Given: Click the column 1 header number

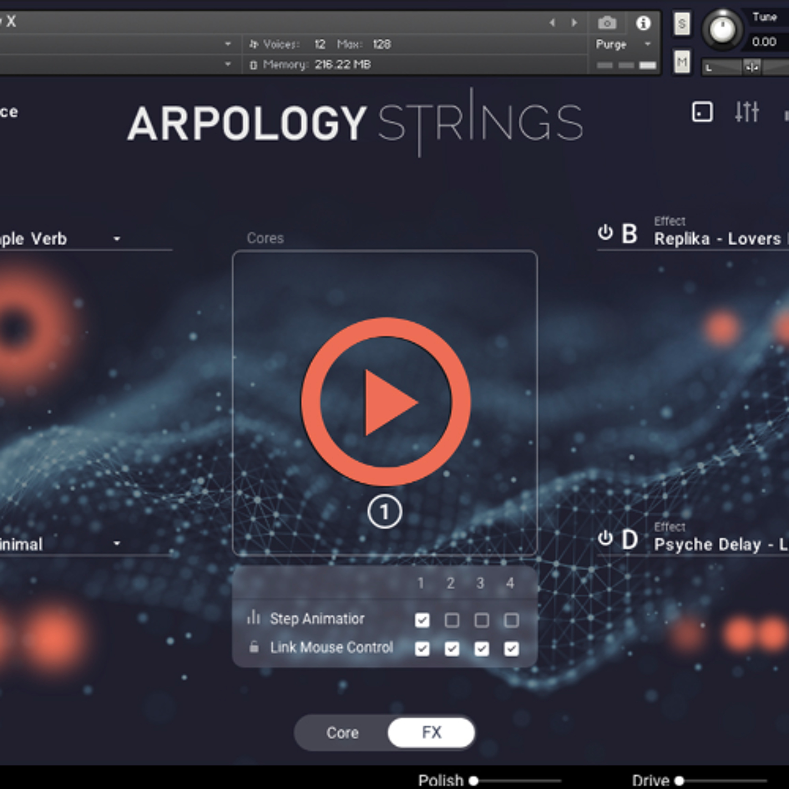Looking at the screenshot, I should tap(421, 583).
